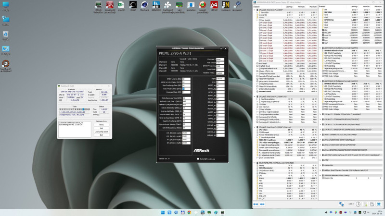
Task: Collapse ASUS PRIME Z790-A WIFI Nuvoton section
Action: click(255, 163)
